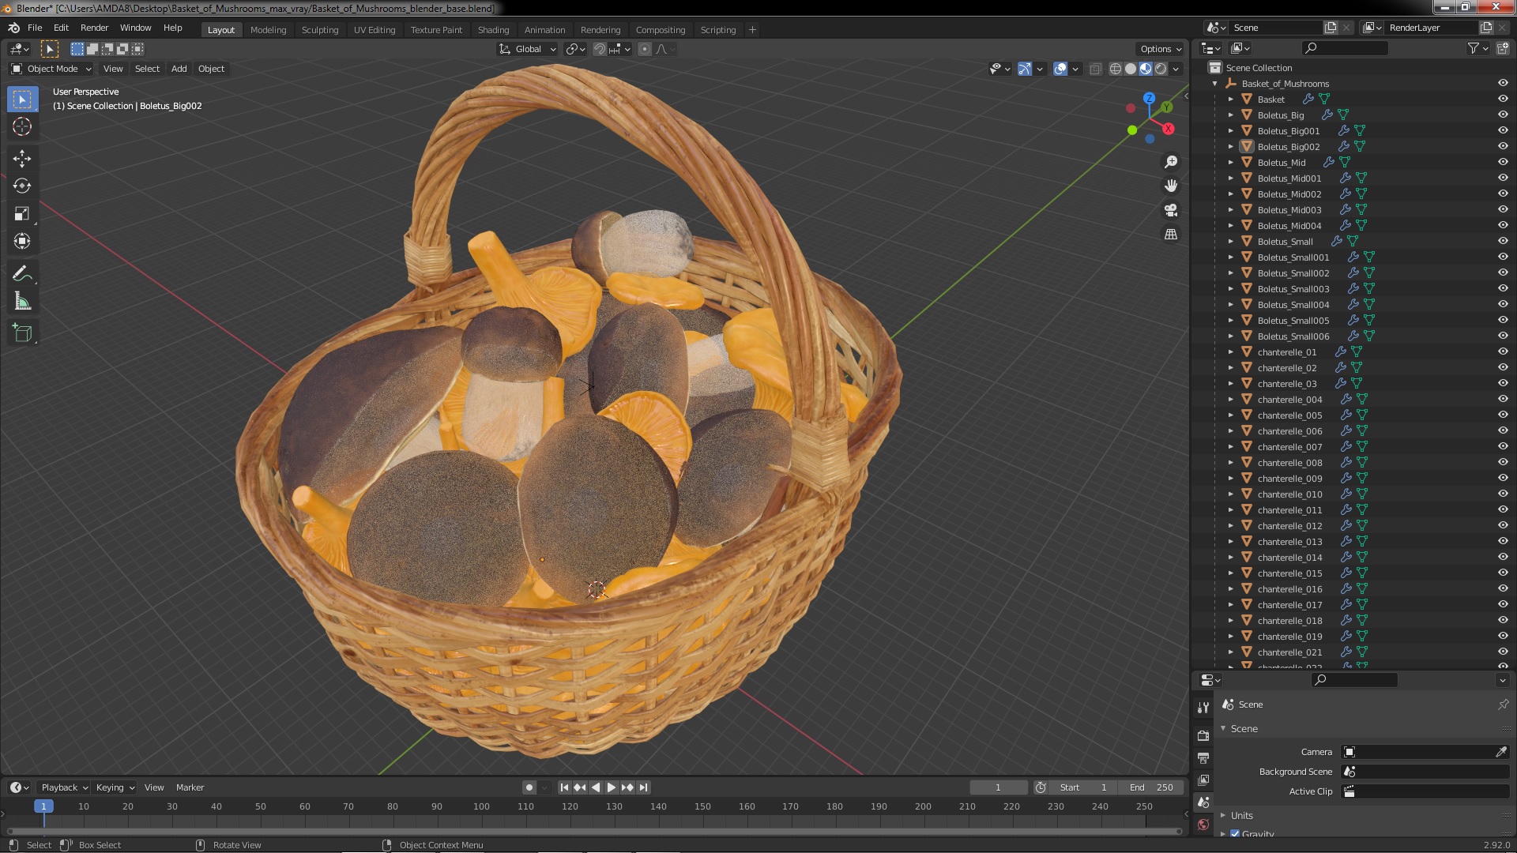Open the Add menu in viewport header

(179, 69)
